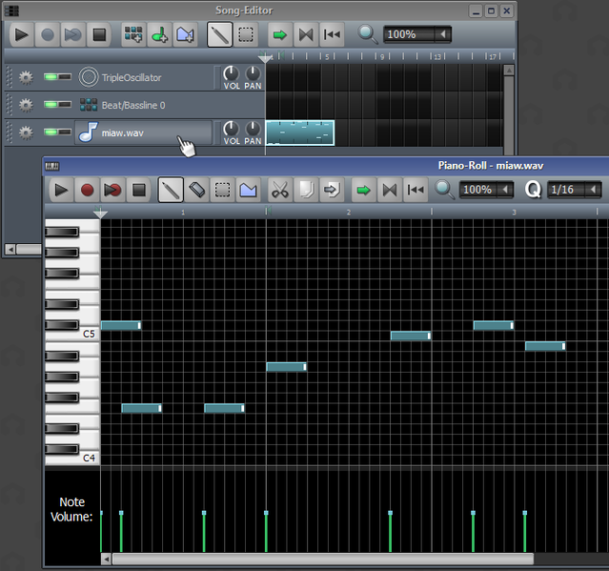Open the Song-Editor 100% zoom dropdown
The height and width of the screenshot is (571, 609).
[x=417, y=34]
